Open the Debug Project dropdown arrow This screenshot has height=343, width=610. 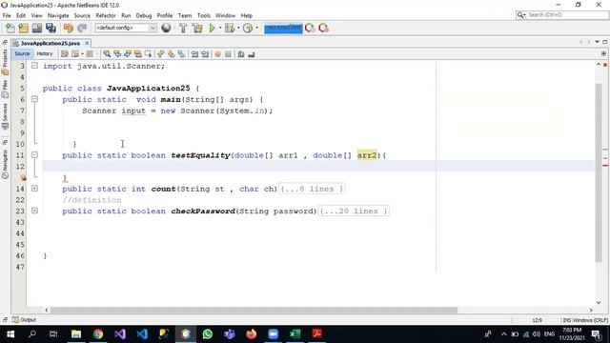point(238,28)
